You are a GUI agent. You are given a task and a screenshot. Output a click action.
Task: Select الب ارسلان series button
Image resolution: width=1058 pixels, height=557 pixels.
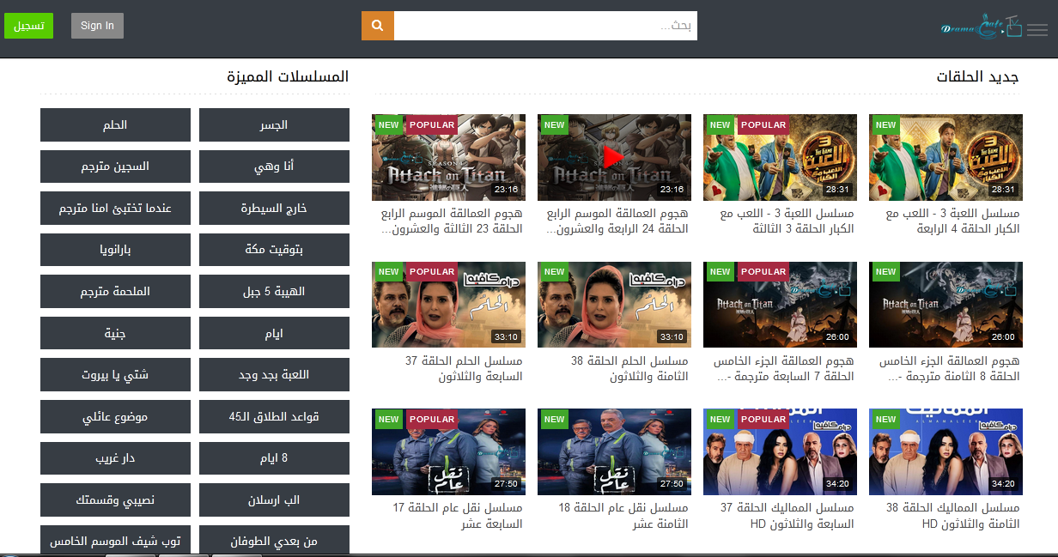click(x=274, y=499)
